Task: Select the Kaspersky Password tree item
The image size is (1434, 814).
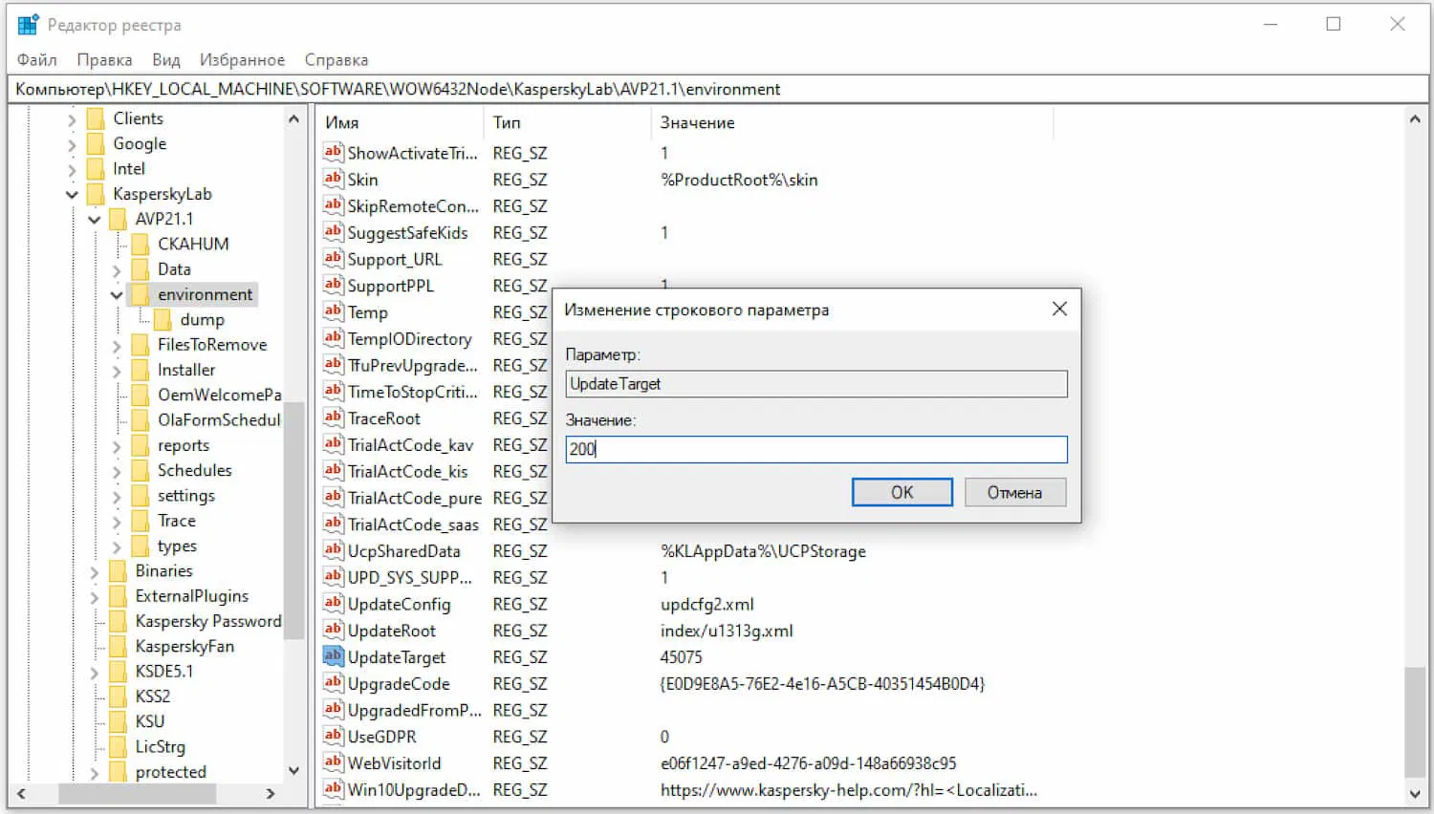Action: click(x=208, y=621)
